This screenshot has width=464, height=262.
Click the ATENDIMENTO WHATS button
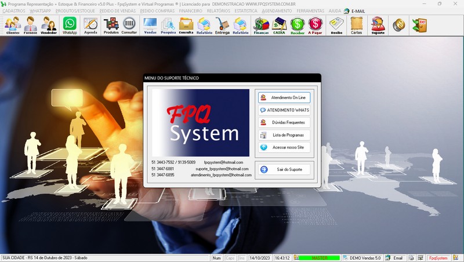(284, 110)
